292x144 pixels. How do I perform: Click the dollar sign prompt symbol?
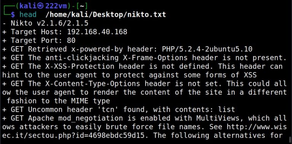[x=13, y=14]
